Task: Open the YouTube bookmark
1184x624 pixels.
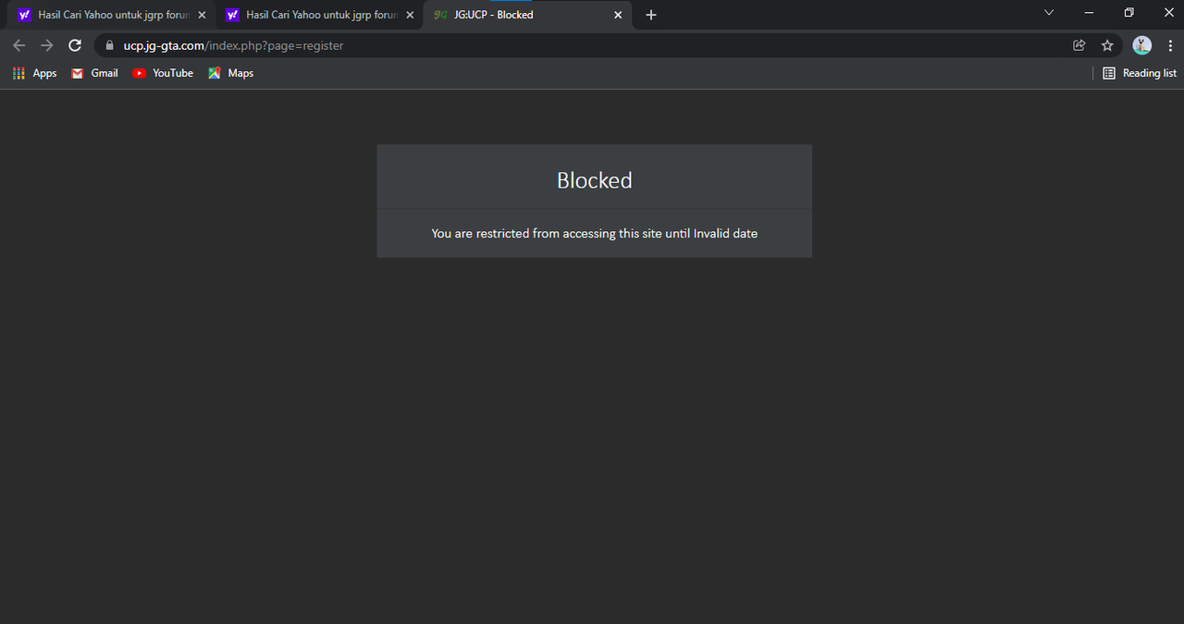Action: point(163,73)
